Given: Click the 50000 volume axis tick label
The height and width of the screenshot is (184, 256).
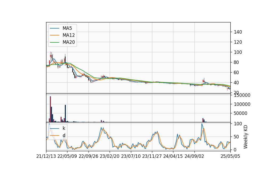Looking at the screenshot, I should [x=241, y=113].
